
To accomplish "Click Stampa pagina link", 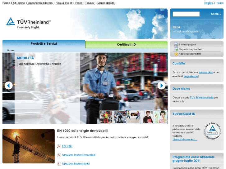I will [187, 45].
